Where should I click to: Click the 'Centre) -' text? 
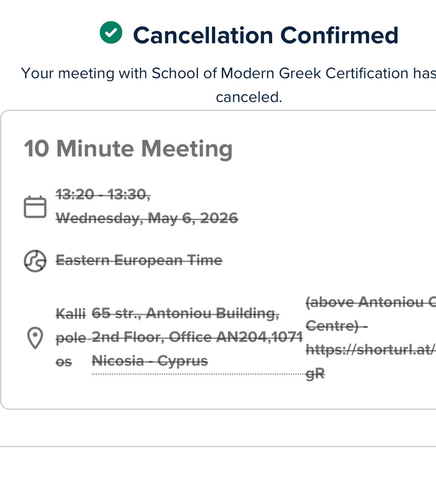336,326
